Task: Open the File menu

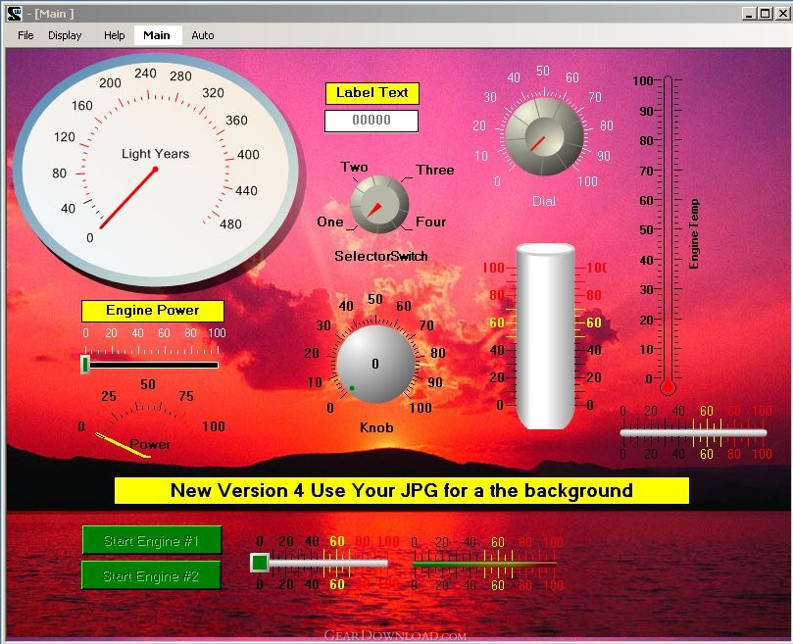Action: [x=25, y=35]
